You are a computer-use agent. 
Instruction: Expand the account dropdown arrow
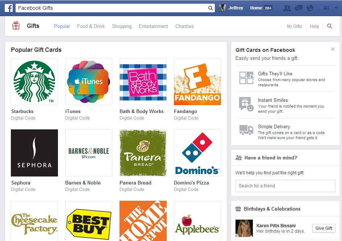coord(336,8)
